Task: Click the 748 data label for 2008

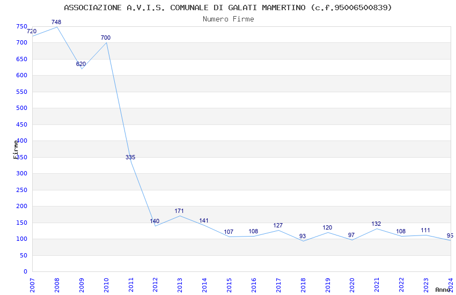Action: coord(56,22)
